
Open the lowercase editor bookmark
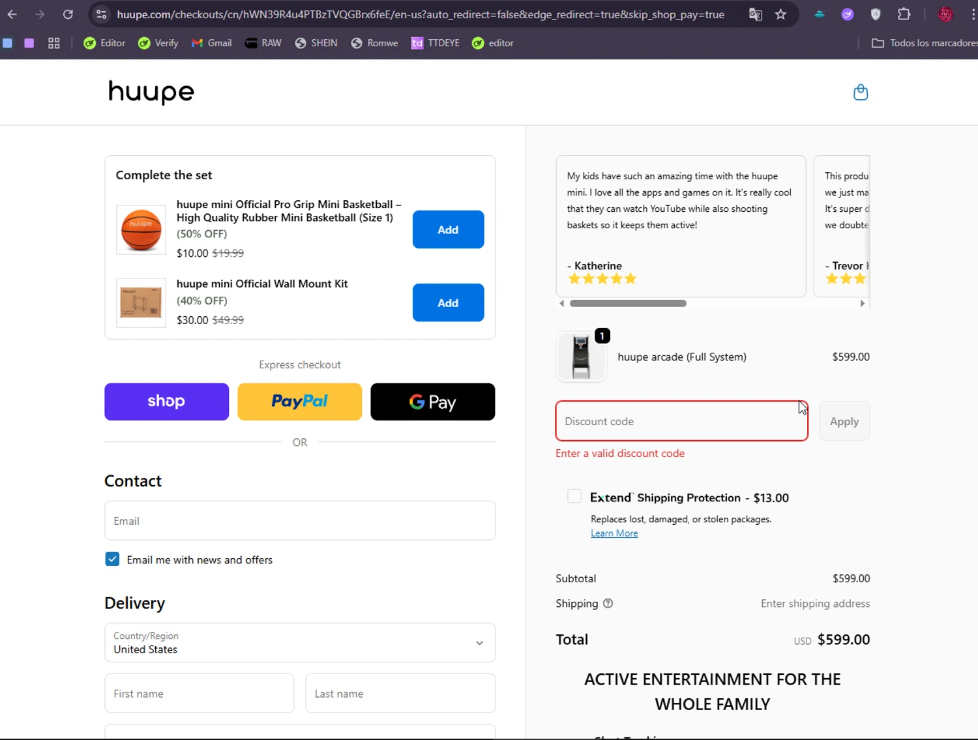pos(493,43)
